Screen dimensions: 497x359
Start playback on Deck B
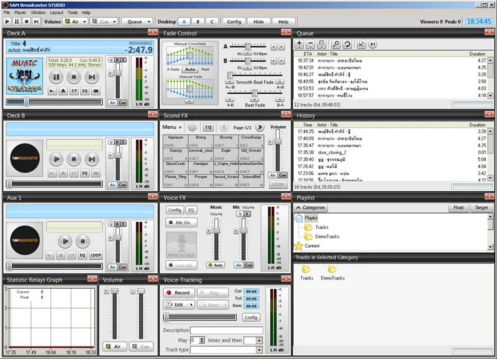[56, 159]
